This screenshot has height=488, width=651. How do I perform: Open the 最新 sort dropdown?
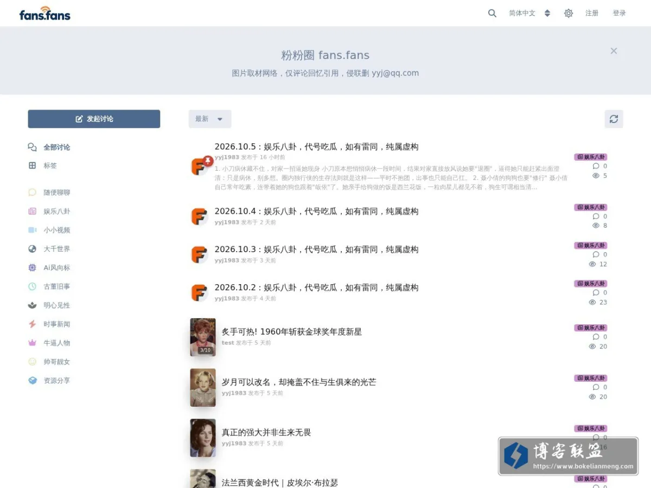[x=210, y=119]
